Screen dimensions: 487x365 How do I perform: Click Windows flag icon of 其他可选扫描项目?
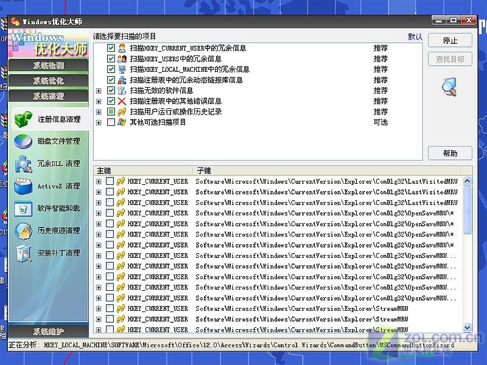point(122,122)
